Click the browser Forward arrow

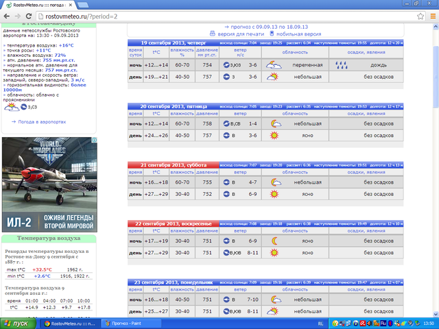(x=17, y=16)
